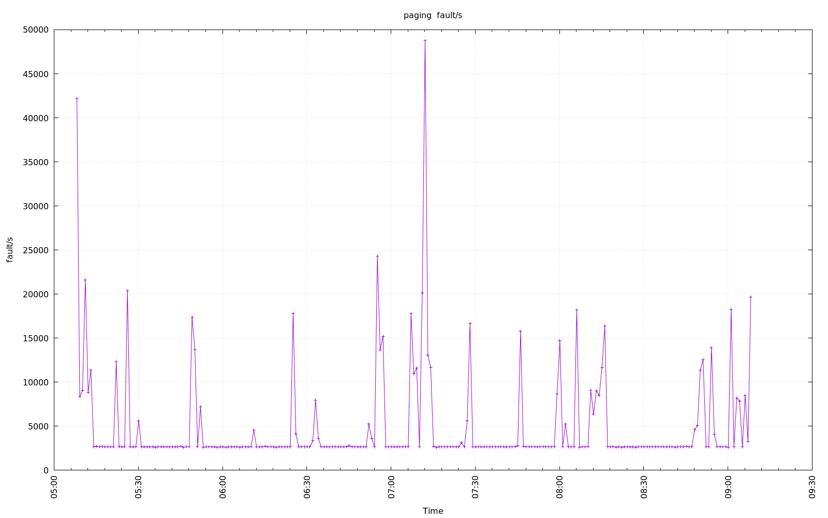828x518 pixels.
Task: Click the highest peak near 48800 fault/s
Action: tap(425, 40)
